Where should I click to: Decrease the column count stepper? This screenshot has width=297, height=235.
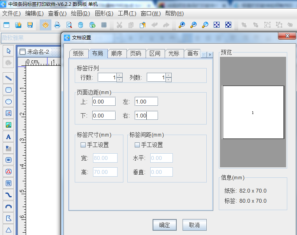pyautogui.click(x=168, y=80)
